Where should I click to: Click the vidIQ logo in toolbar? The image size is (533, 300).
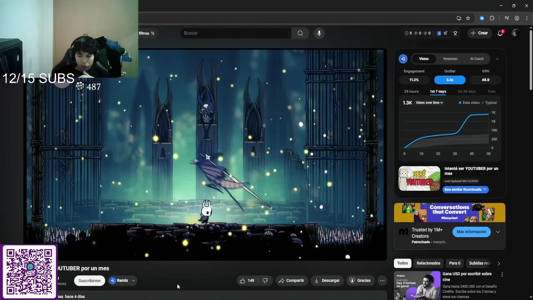pos(439,33)
